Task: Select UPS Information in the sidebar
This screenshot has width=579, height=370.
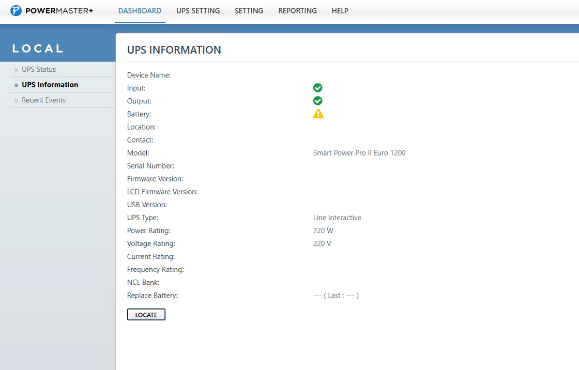Action: pyautogui.click(x=50, y=85)
